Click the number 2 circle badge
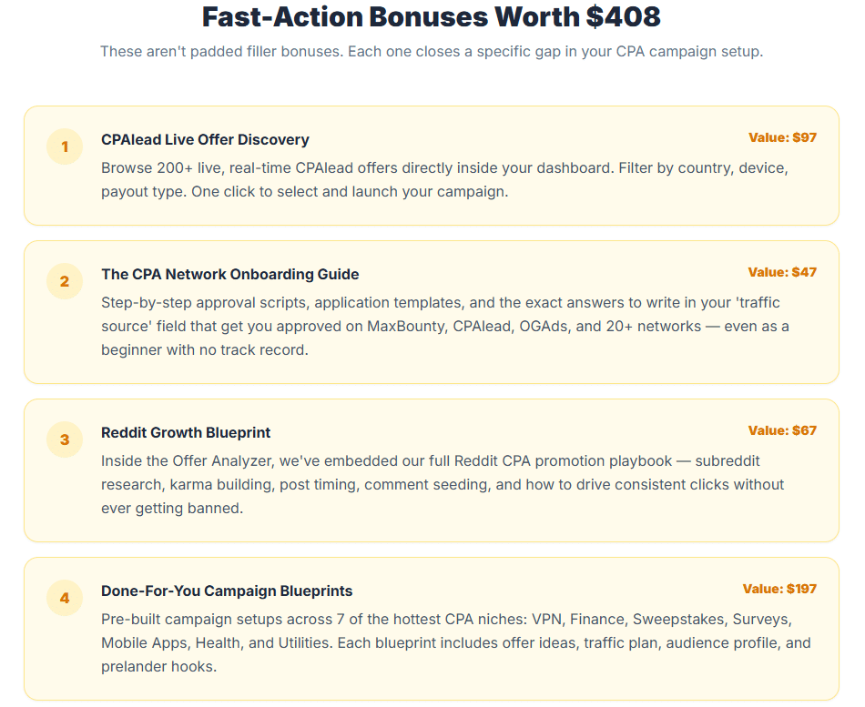This screenshot has width=865, height=707. coord(65,281)
